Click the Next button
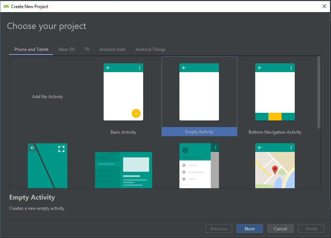Viewport: 331px width, 238px height. coord(249,228)
